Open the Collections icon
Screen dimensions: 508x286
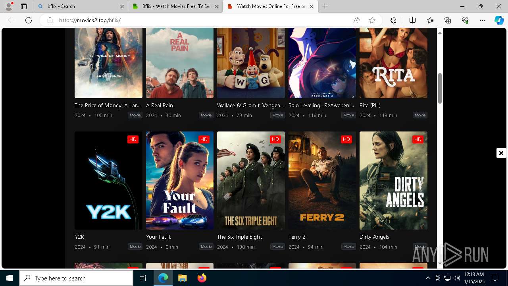(x=448, y=20)
